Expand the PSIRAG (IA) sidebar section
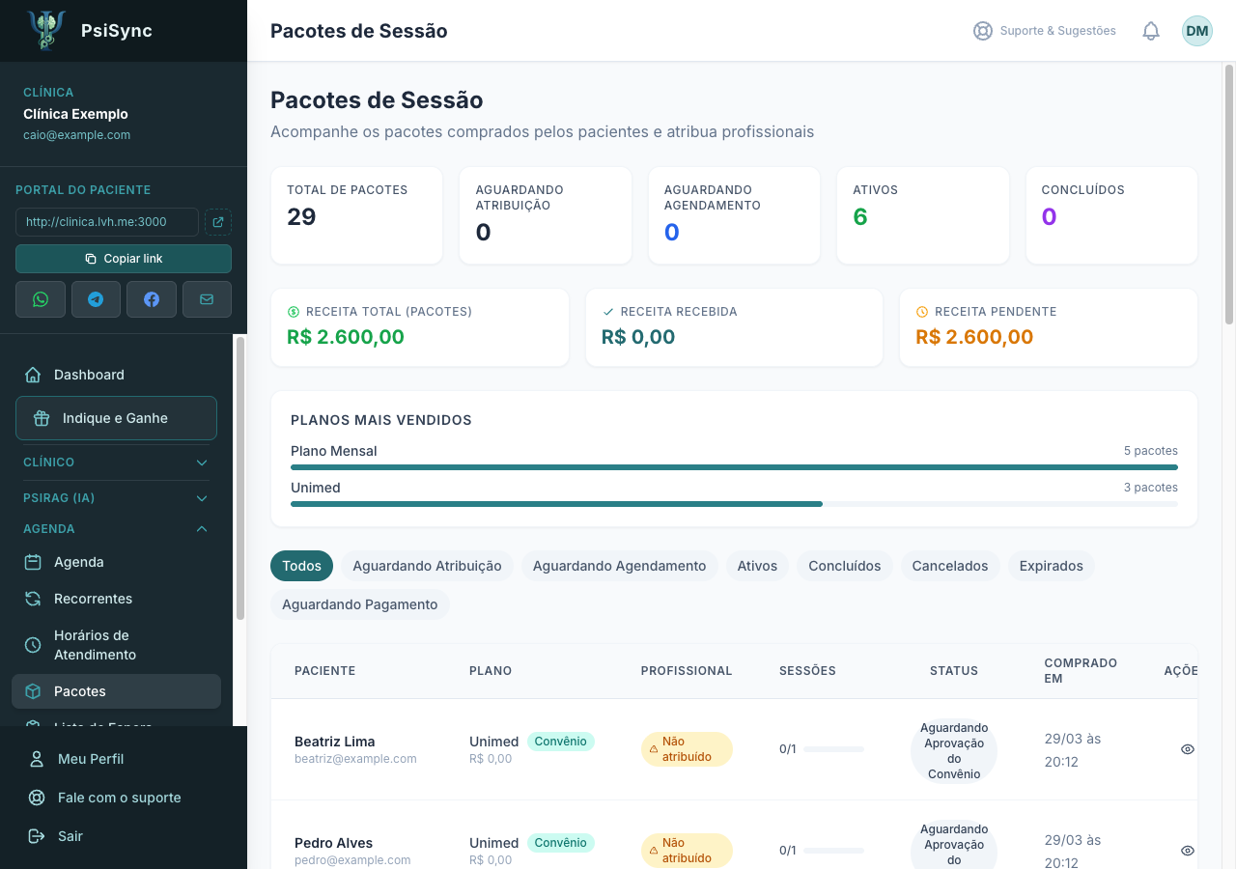Viewport: 1236px width, 869px height. pyautogui.click(x=116, y=498)
